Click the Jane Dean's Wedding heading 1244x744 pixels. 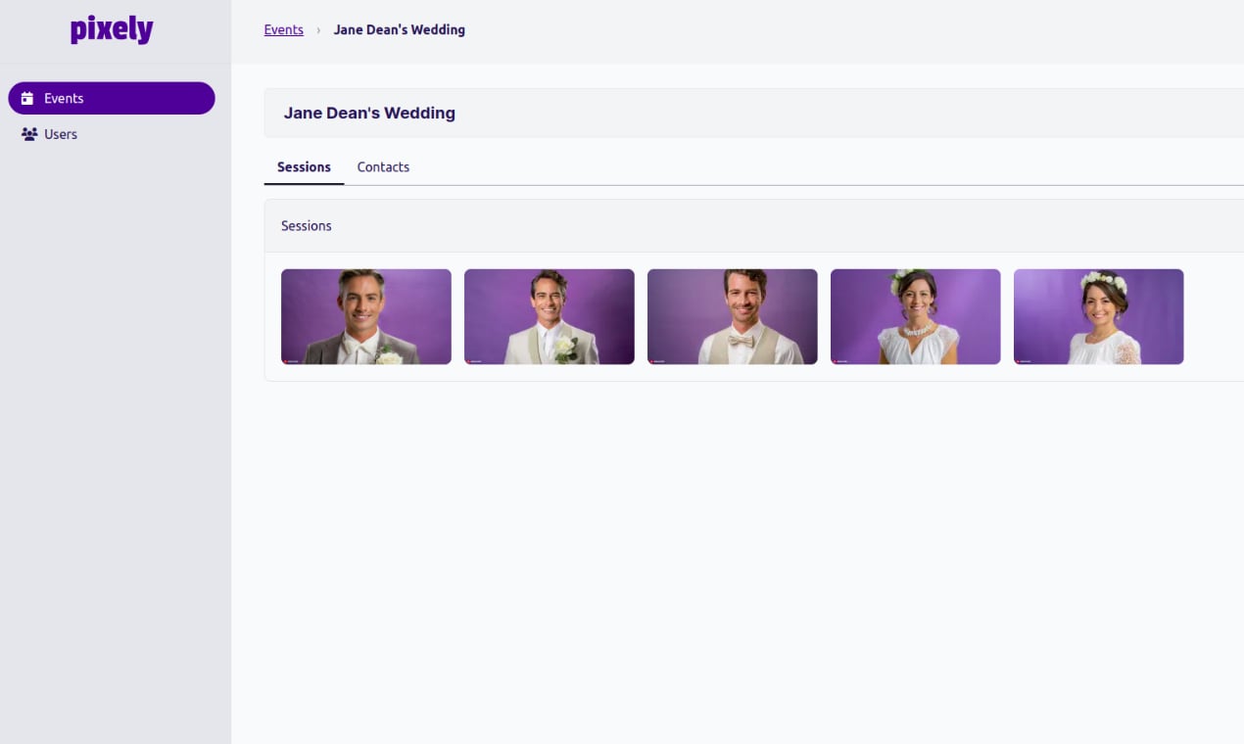(x=369, y=113)
